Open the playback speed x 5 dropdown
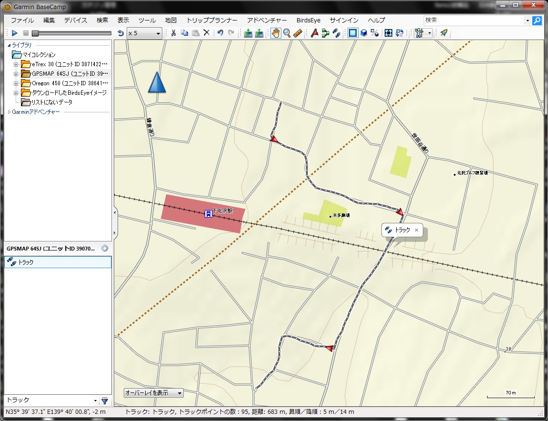The image size is (548, 421). point(144,33)
